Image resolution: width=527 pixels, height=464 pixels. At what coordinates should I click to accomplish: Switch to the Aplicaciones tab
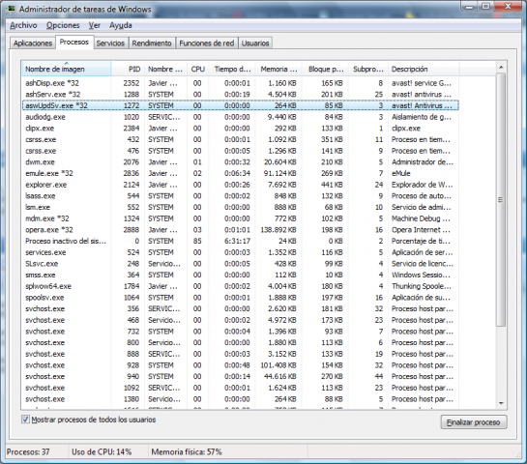pyautogui.click(x=33, y=43)
